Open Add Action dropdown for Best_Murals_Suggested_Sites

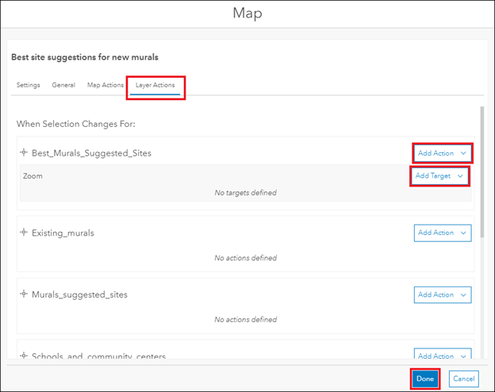click(443, 153)
